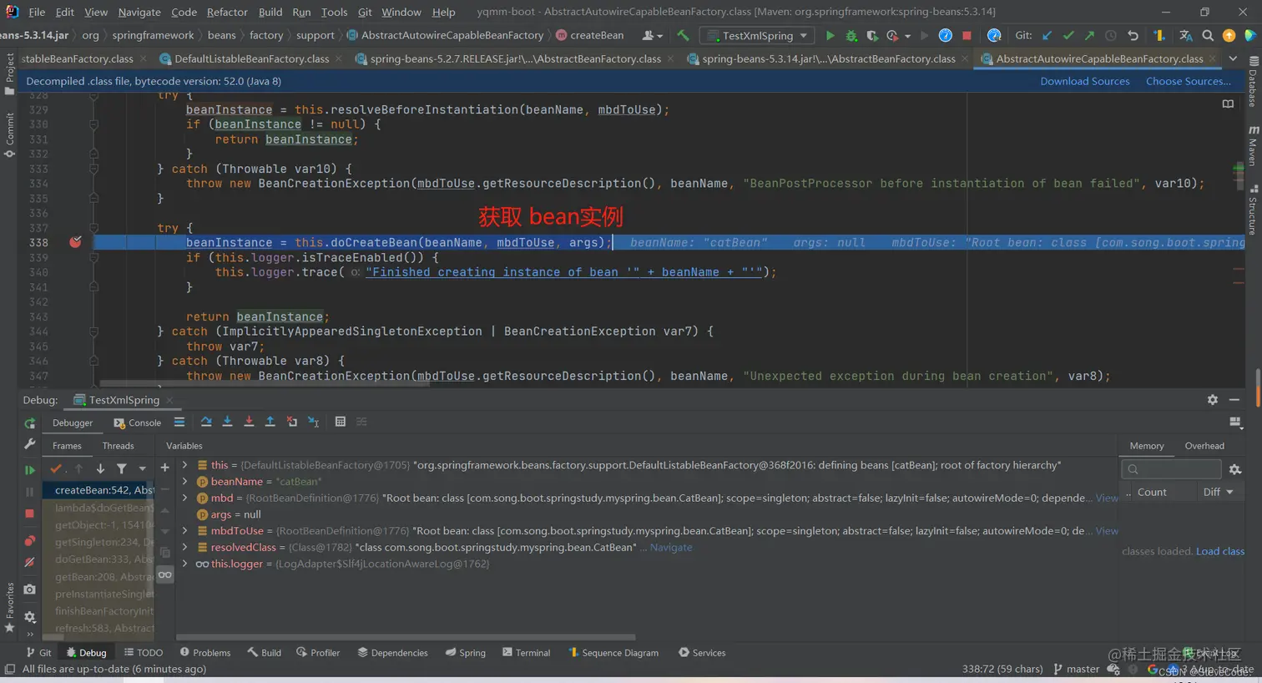Click editor horizontal scrollbar
Image resolution: width=1262 pixels, height=683 pixels.
tap(265, 384)
